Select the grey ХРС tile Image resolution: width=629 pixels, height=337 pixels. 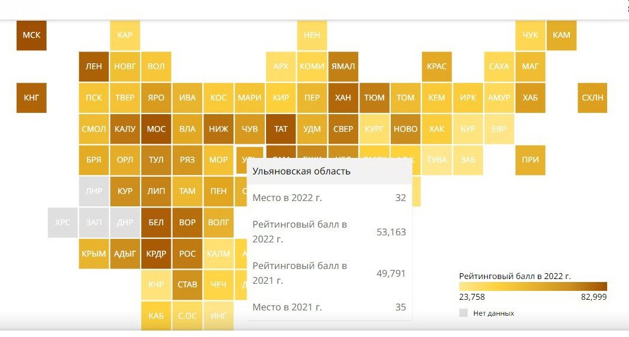pos(62,223)
